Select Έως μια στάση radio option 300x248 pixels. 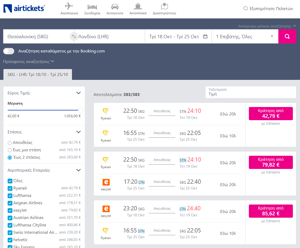point(9,150)
